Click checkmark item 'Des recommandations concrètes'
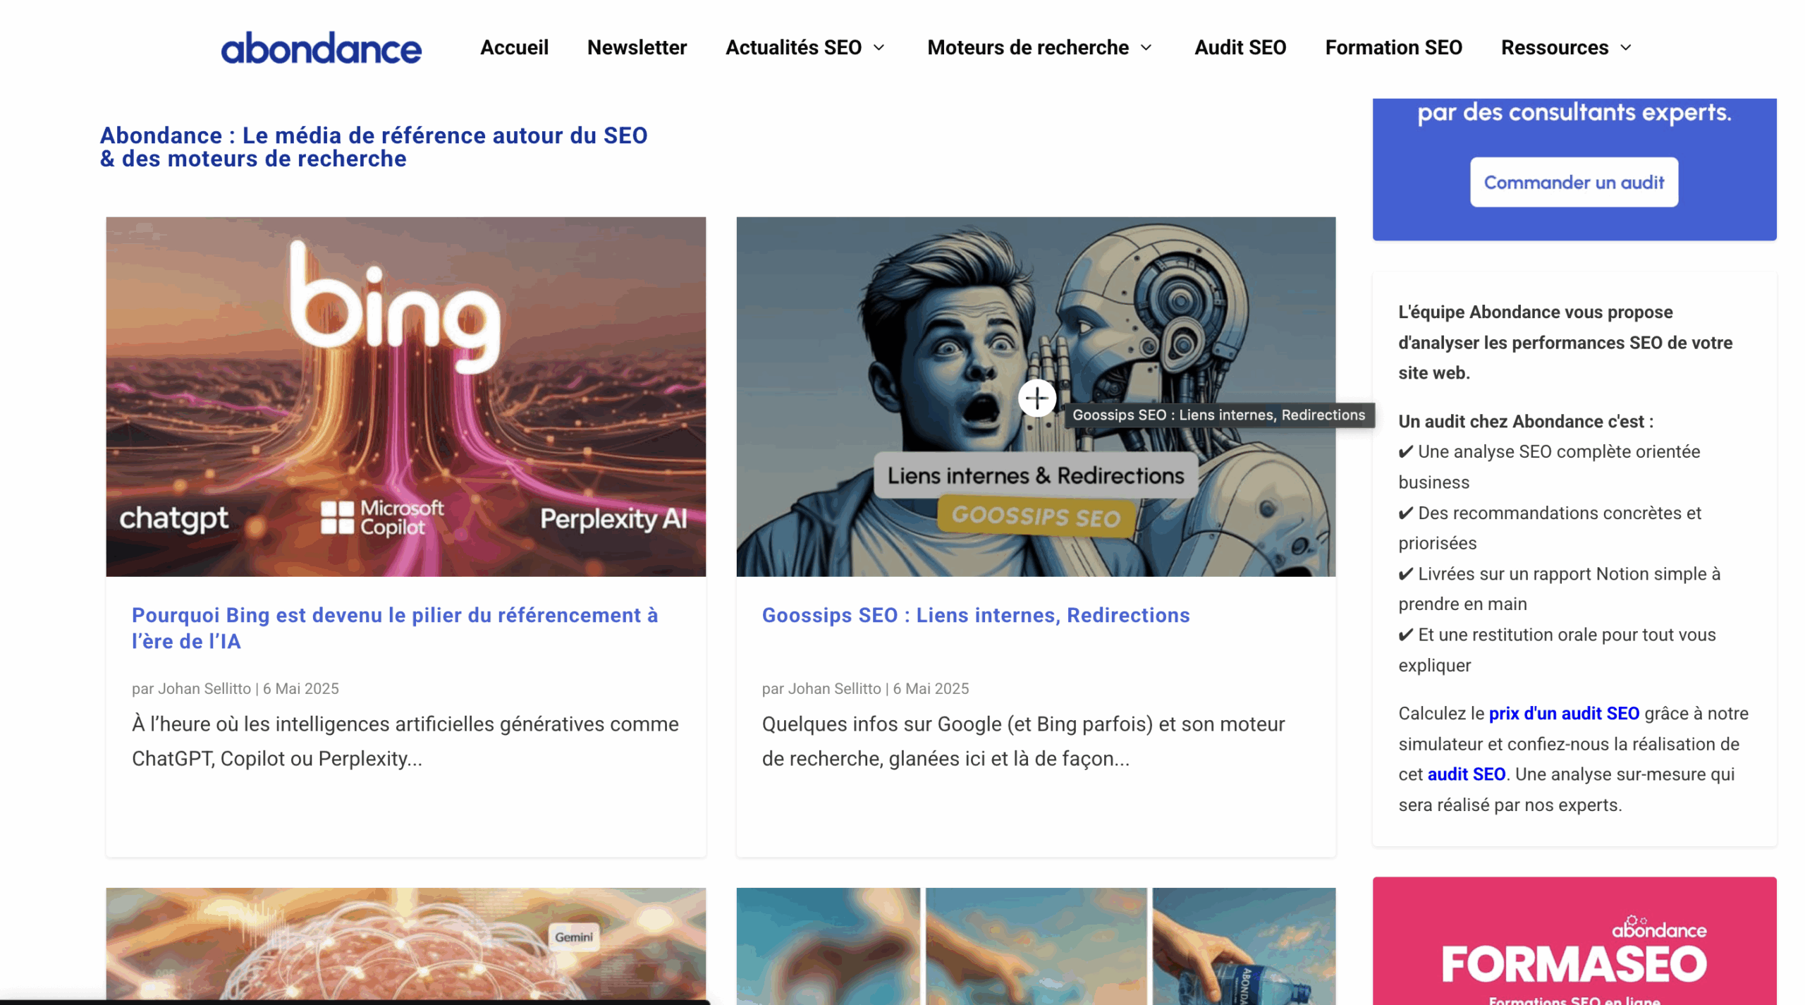Screen dimensions: 1805x1005 pyautogui.click(x=1549, y=528)
